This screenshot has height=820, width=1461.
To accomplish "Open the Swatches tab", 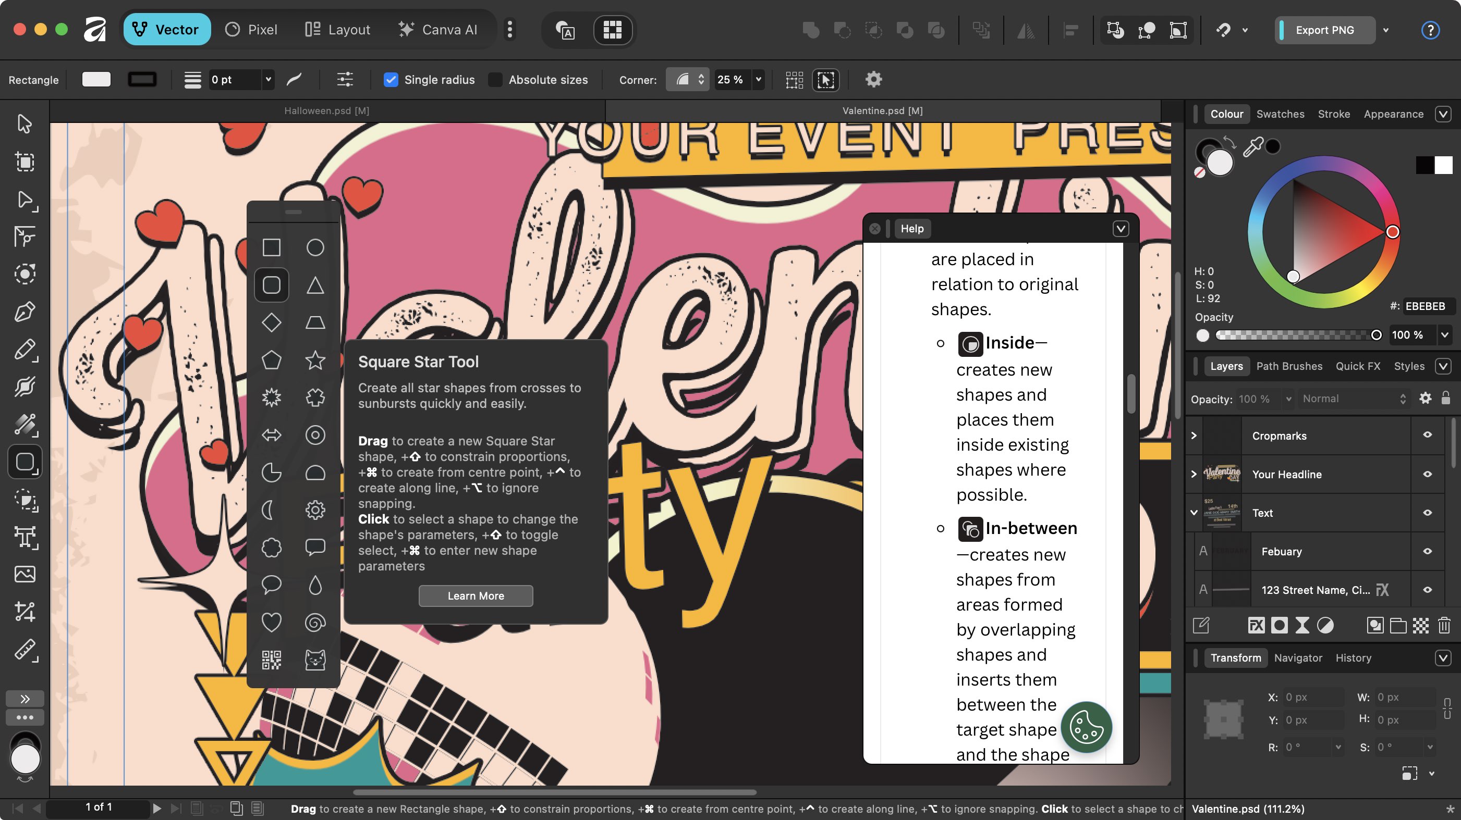I will (1280, 114).
